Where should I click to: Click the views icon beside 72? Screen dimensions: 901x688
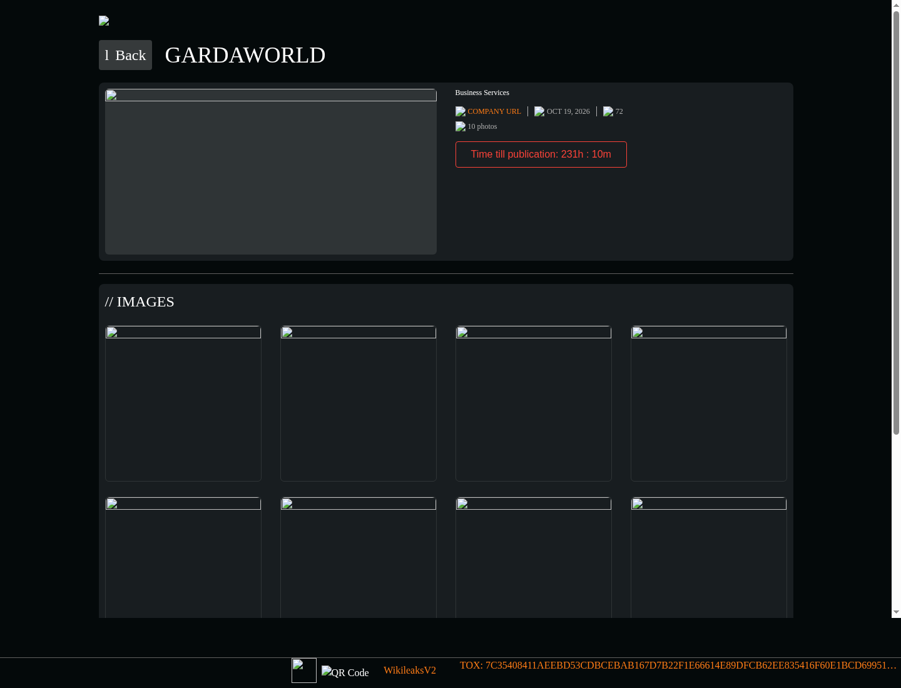pos(608,111)
